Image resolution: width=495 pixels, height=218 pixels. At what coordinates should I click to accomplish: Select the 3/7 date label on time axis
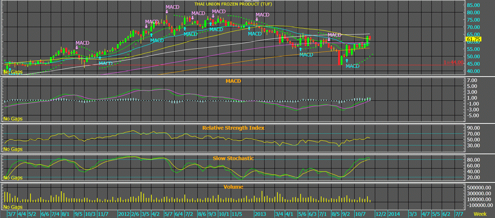click(x=11, y=214)
